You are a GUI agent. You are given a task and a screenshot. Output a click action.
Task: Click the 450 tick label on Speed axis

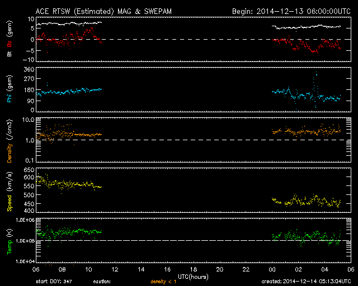(x=29, y=204)
